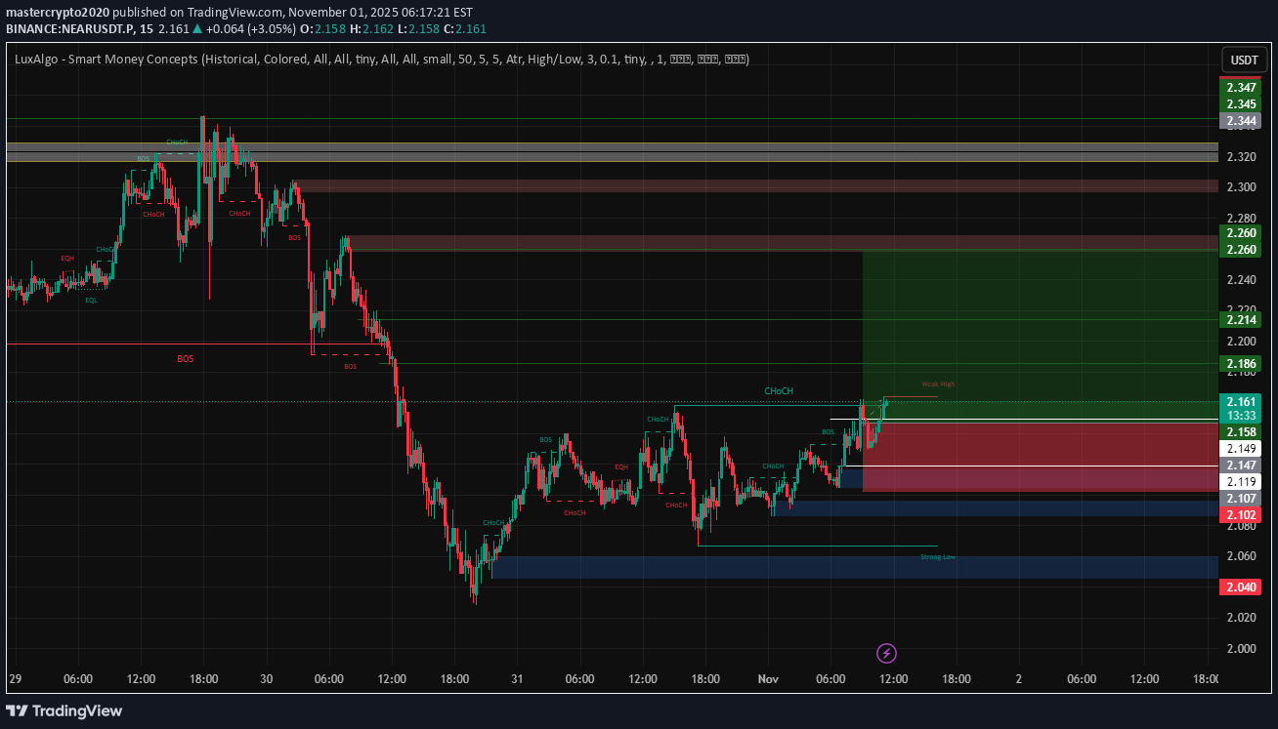Select the red 2.040 price level label
This screenshot has height=729, width=1278.
1240,587
